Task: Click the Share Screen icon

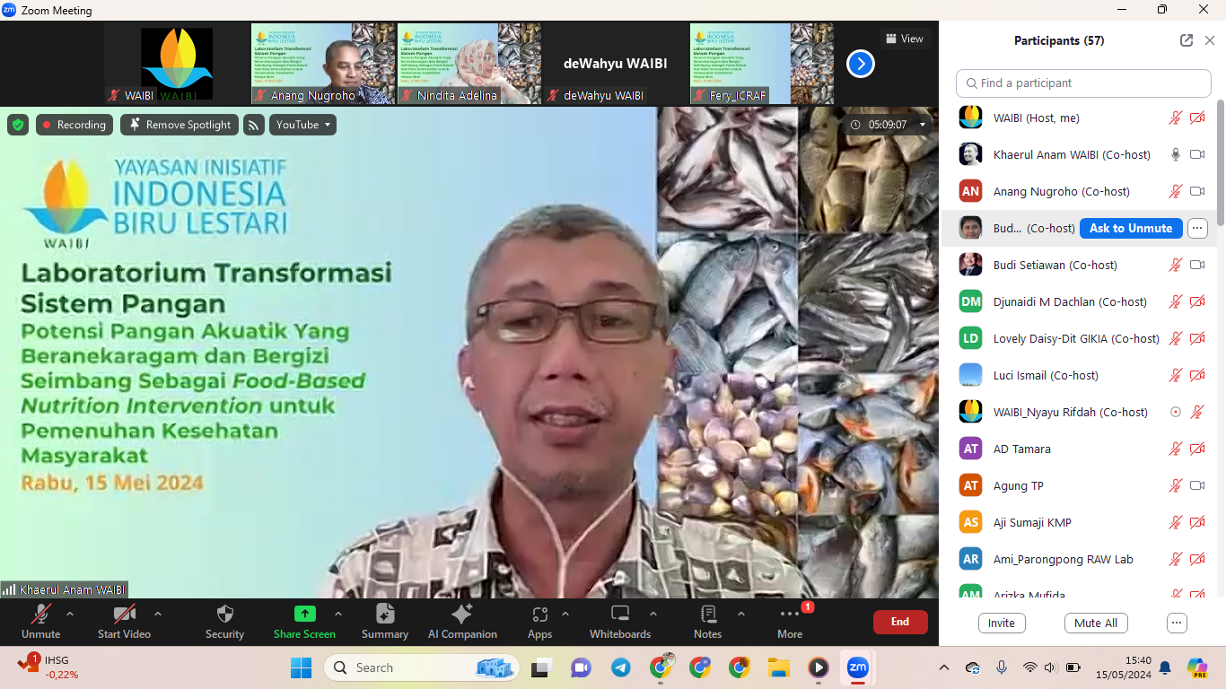Action: pyautogui.click(x=304, y=615)
